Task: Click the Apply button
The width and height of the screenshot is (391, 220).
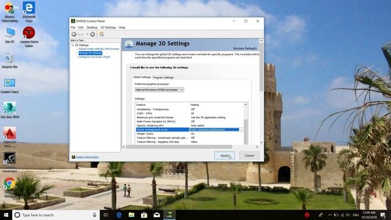Action: 224,156
